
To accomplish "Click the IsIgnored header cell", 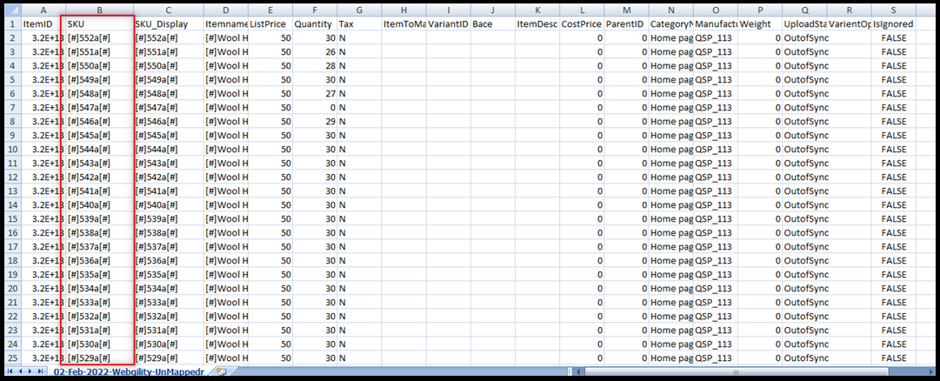I will pyautogui.click(x=893, y=23).
